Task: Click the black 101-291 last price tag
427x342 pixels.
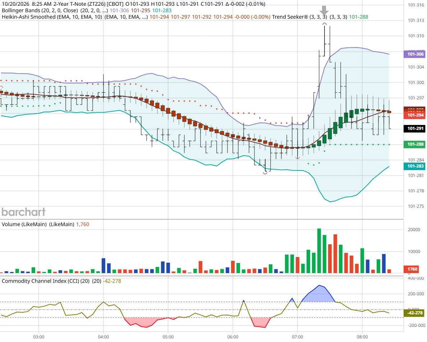Action: click(414, 128)
